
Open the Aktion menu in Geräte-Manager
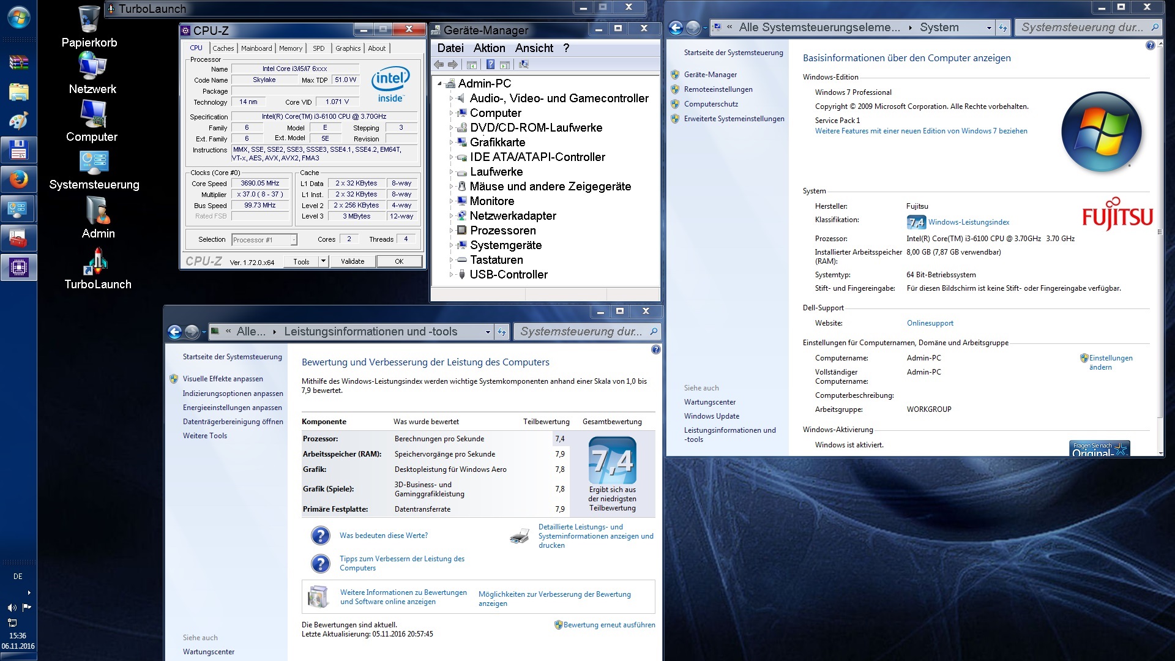489,48
